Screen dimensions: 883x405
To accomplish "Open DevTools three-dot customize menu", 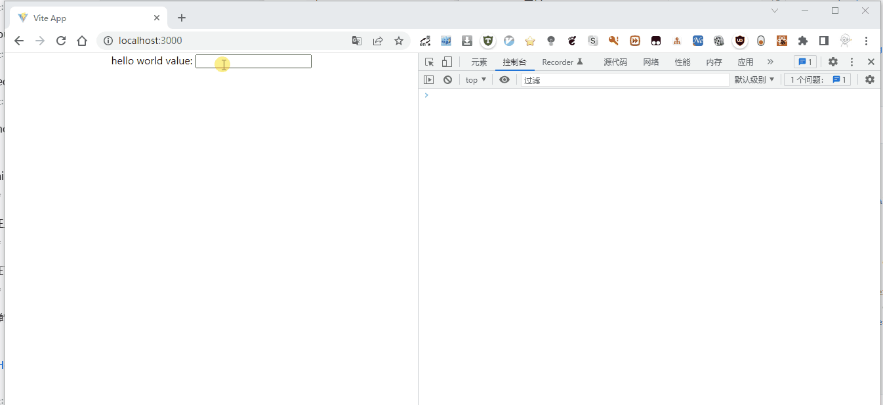I will coord(852,62).
